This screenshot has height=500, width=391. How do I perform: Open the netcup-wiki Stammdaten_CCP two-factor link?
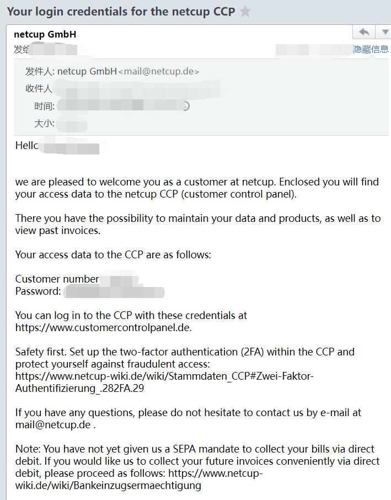[x=164, y=382]
